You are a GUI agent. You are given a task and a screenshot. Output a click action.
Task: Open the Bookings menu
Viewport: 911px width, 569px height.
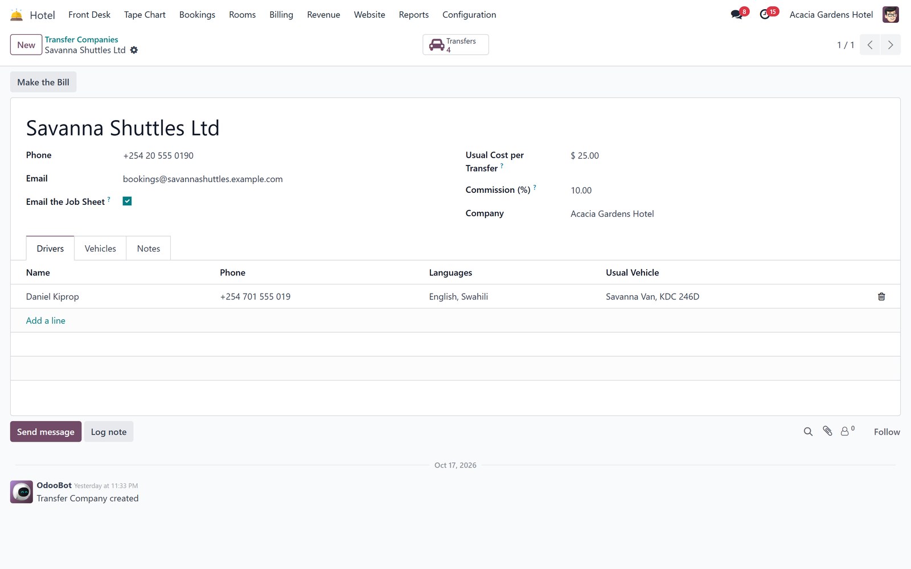[197, 15]
